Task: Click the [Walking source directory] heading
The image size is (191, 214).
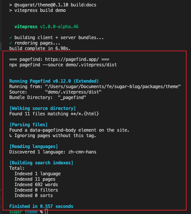Action: click(43, 108)
